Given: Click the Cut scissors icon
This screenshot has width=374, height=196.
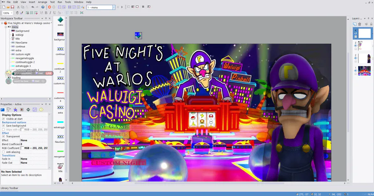Looking at the screenshot, I should [x=18, y=7].
